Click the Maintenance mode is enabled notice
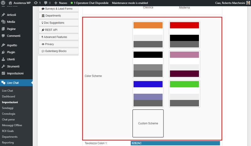 point(130,3)
